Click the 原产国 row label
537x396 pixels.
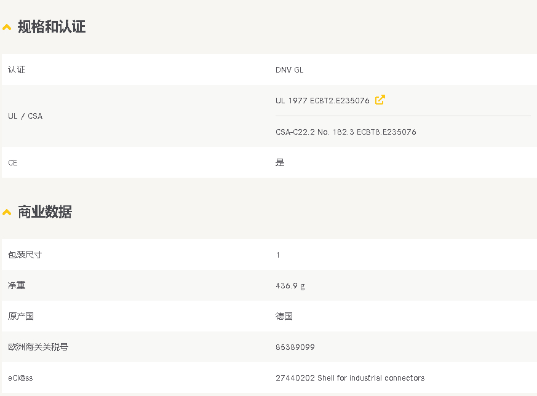(21, 316)
